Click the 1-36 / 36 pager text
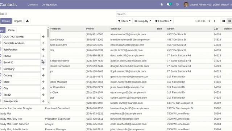Screen dimensions: 232x131 200,21
